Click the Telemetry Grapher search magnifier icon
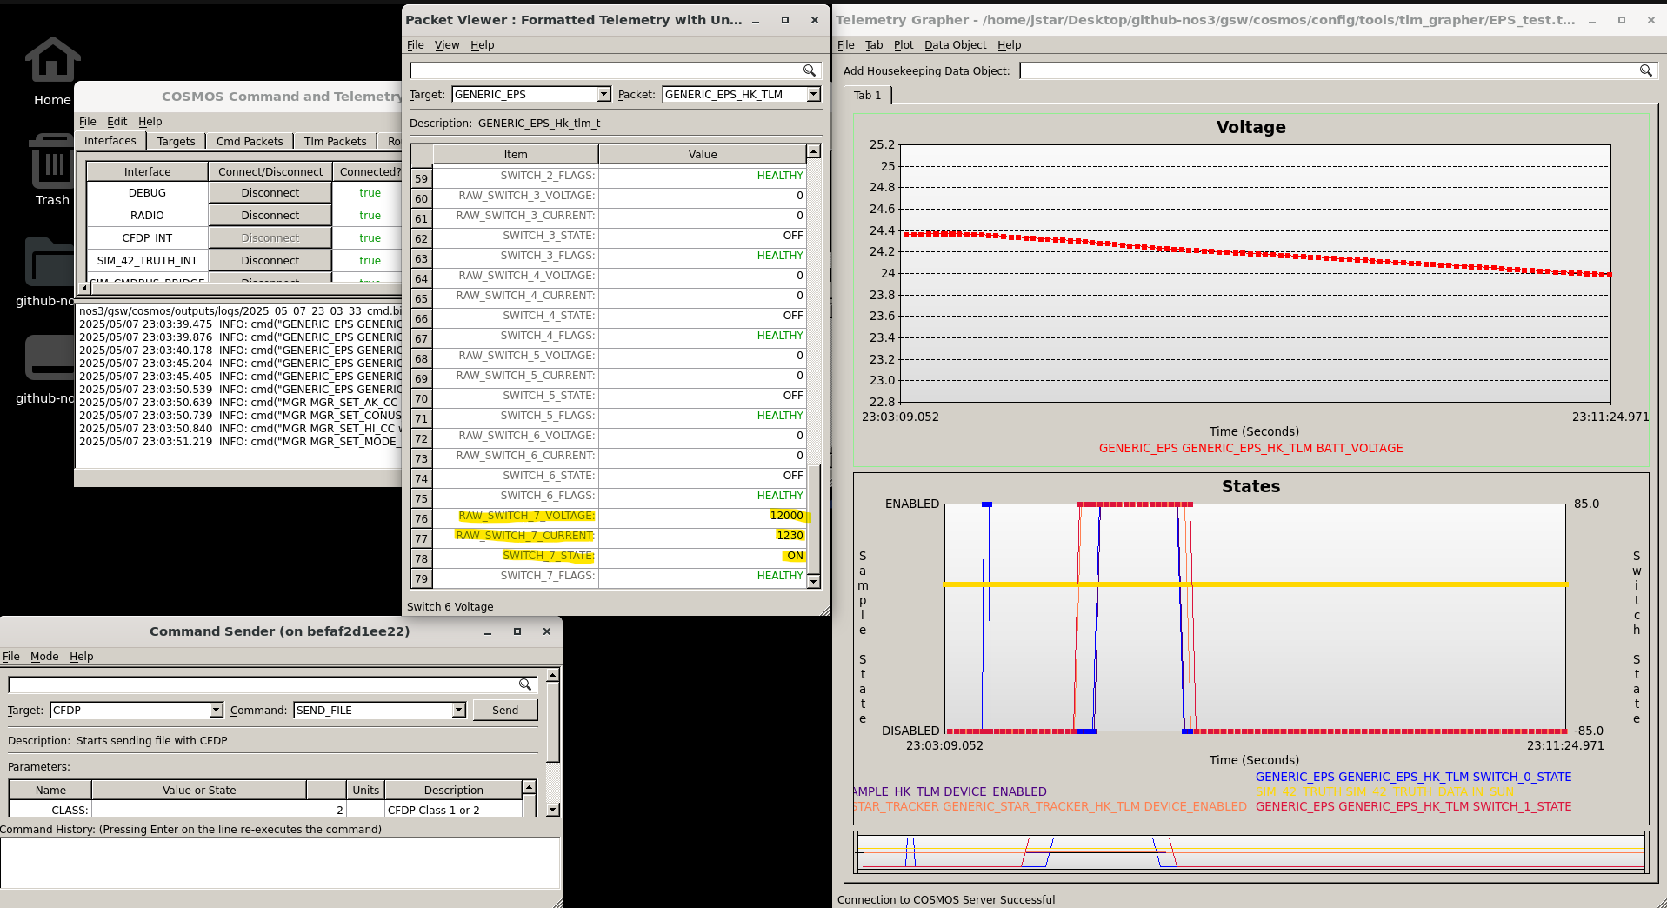This screenshot has height=908, width=1667. (x=1646, y=70)
